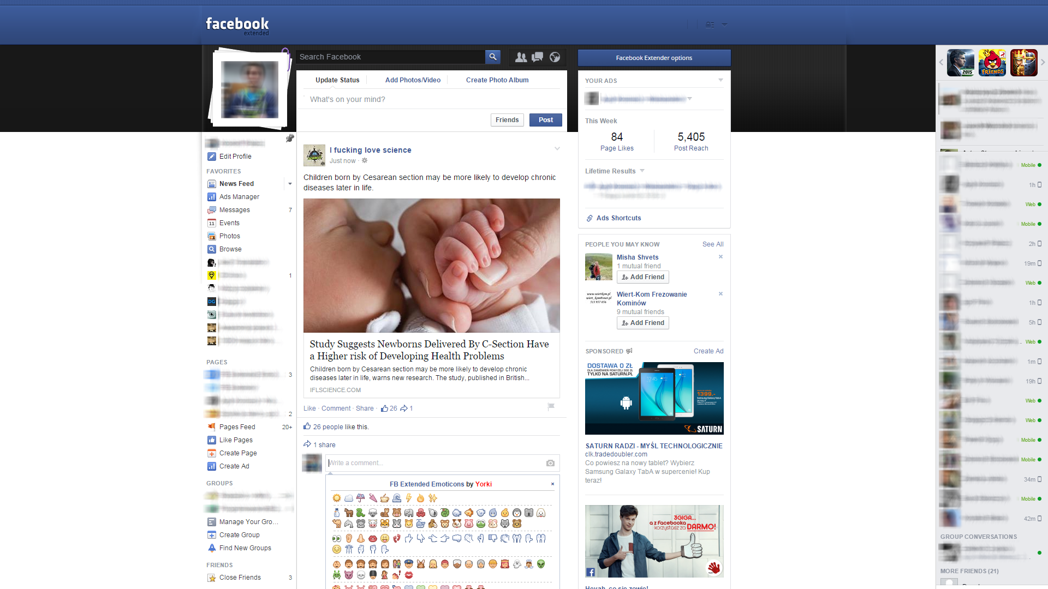This screenshot has height=589, width=1048.
Task: Focus the Search Facebook field
Action: click(390, 57)
